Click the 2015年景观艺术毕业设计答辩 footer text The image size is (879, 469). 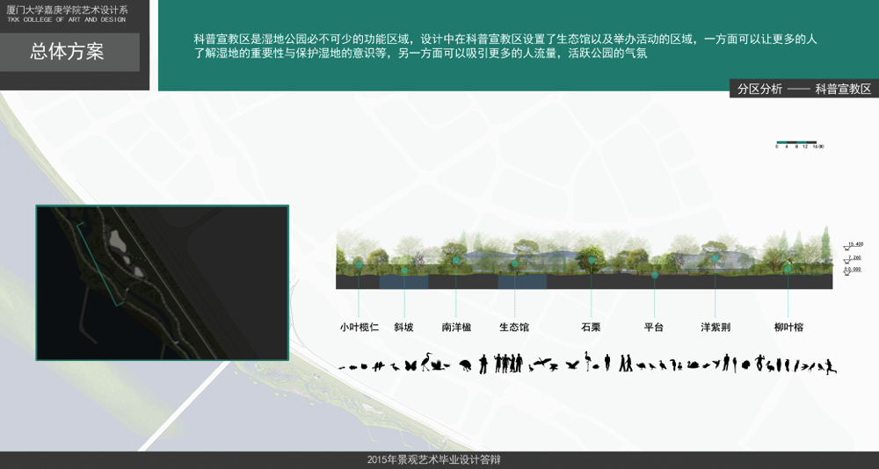coord(433,460)
